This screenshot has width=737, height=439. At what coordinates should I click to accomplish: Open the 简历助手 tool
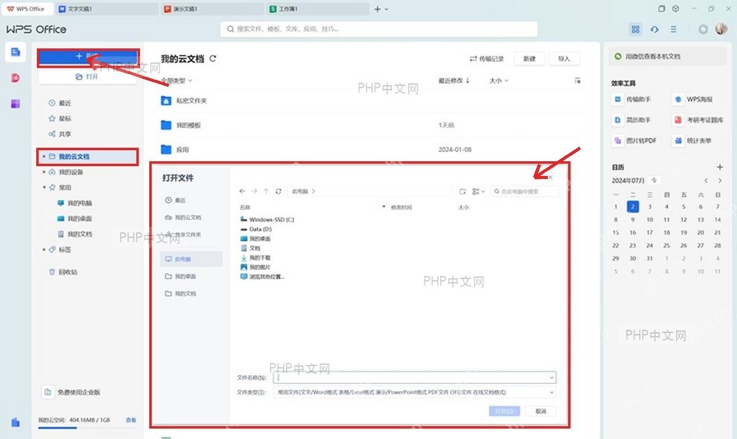point(633,120)
